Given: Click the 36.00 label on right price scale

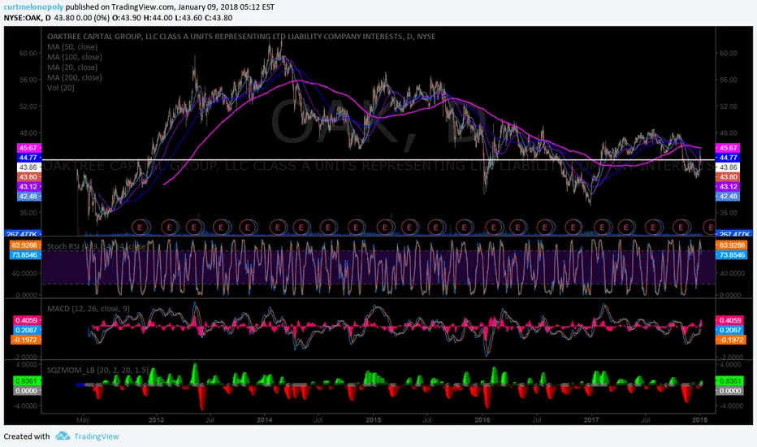Looking at the screenshot, I should [728, 213].
